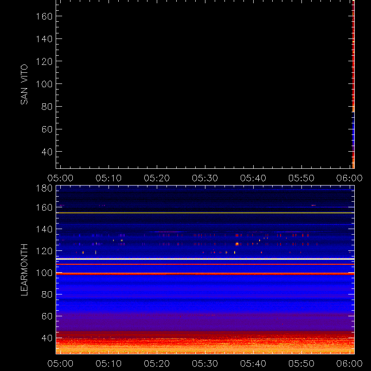Choose the 05:20 time label under LEARMONTH plot

pos(157,364)
